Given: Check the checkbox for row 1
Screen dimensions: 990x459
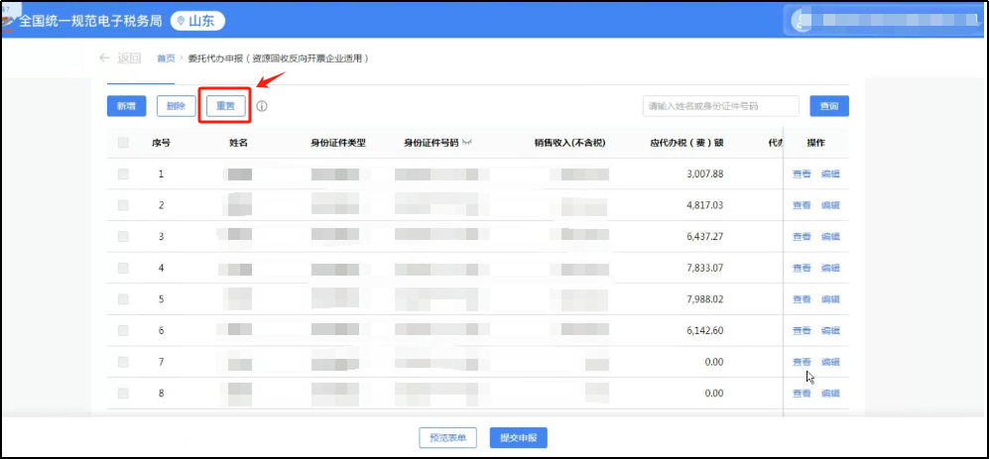Looking at the screenshot, I should (123, 173).
